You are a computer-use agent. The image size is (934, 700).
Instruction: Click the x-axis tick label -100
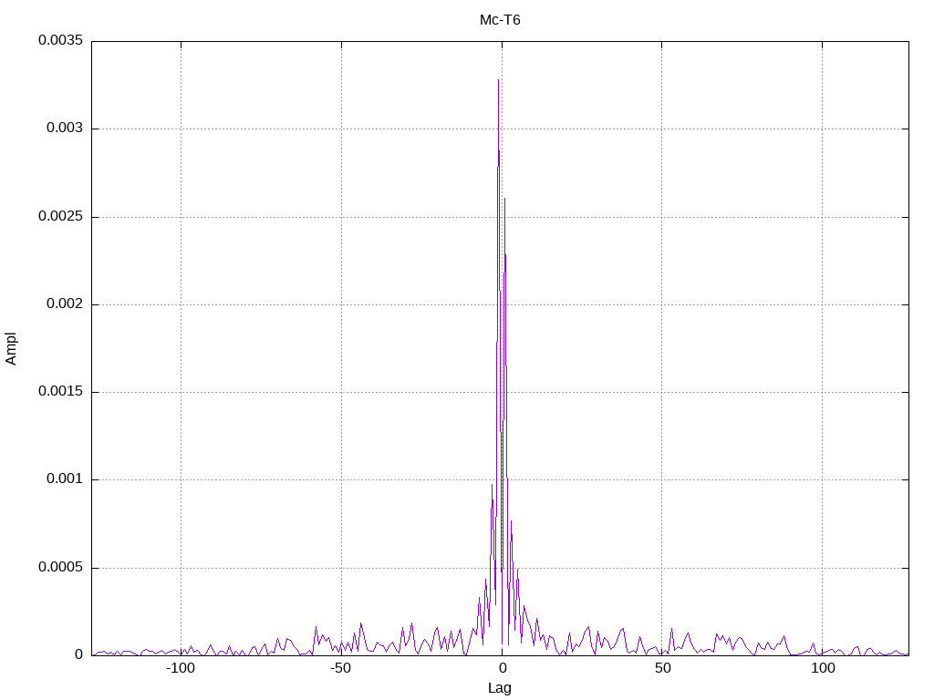click(181, 668)
